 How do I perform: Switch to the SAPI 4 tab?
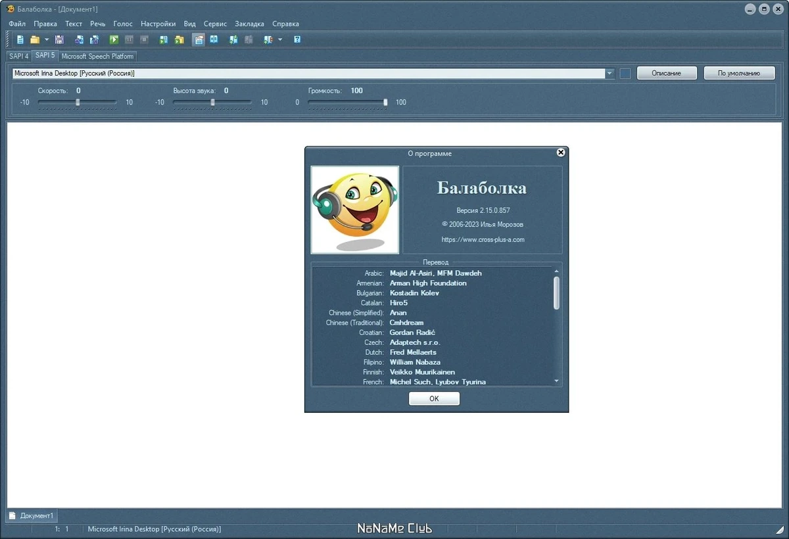(19, 57)
